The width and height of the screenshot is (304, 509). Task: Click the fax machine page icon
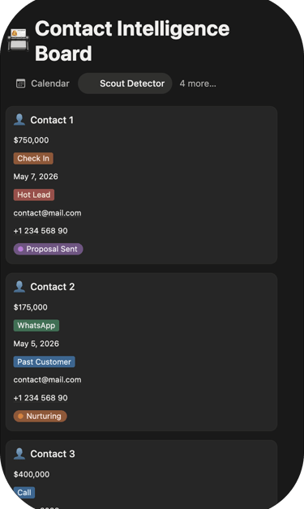18,41
